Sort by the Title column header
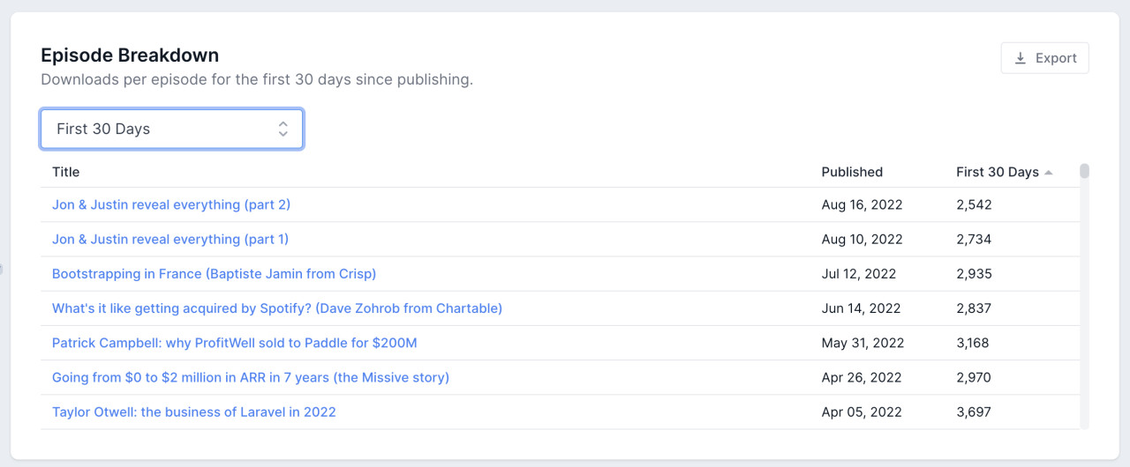This screenshot has height=467, width=1130. pos(65,172)
